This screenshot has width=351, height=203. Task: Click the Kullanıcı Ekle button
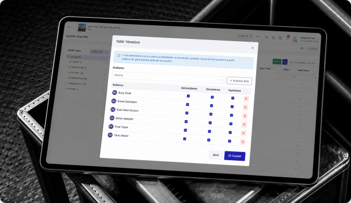coord(239,81)
